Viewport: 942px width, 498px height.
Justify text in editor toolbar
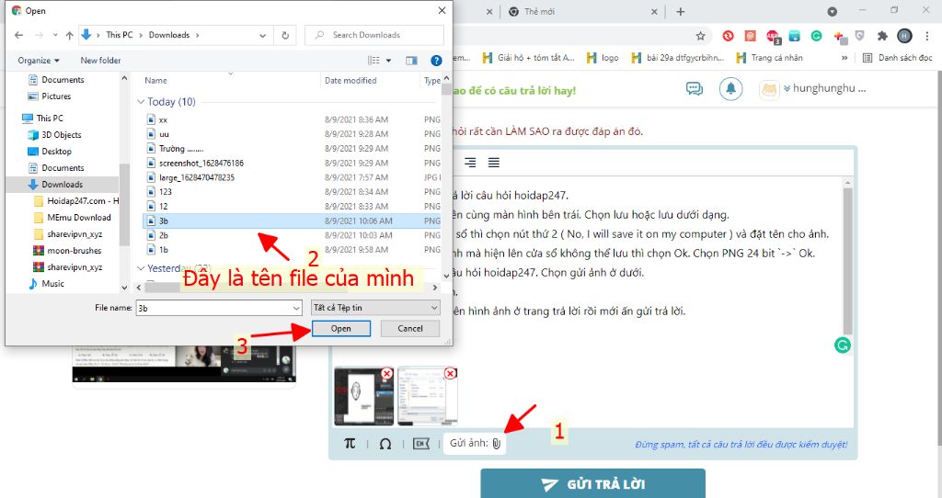[494, 163]
